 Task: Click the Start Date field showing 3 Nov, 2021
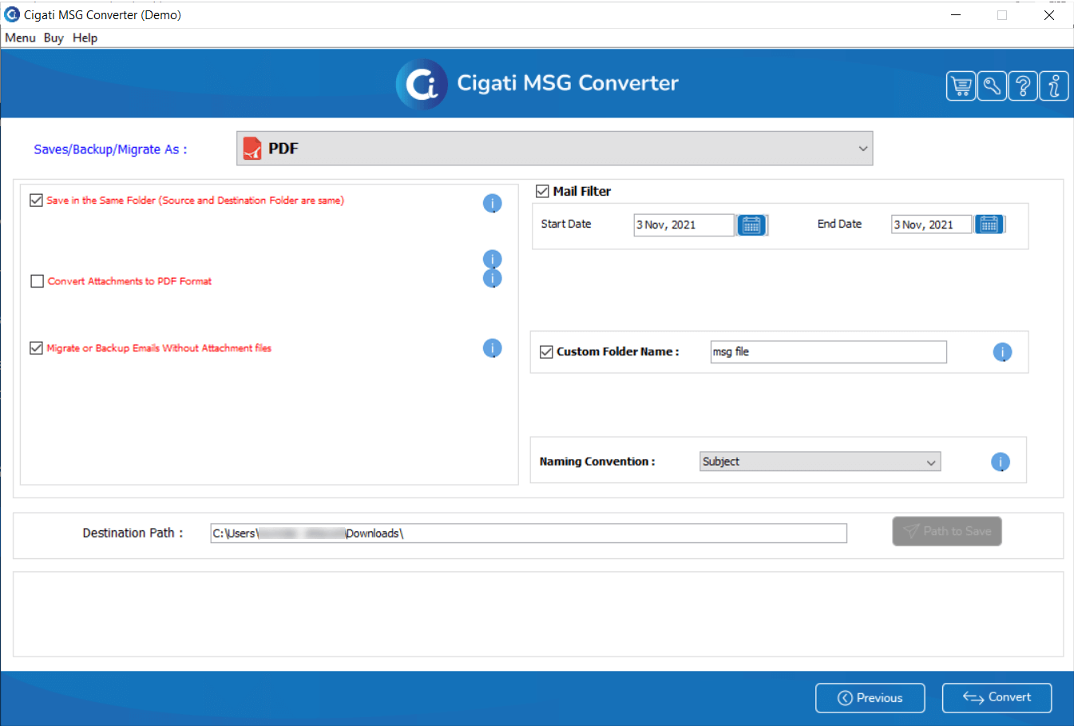684,225
